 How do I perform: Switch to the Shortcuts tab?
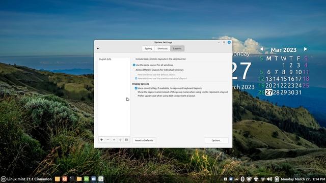(162, 49)
